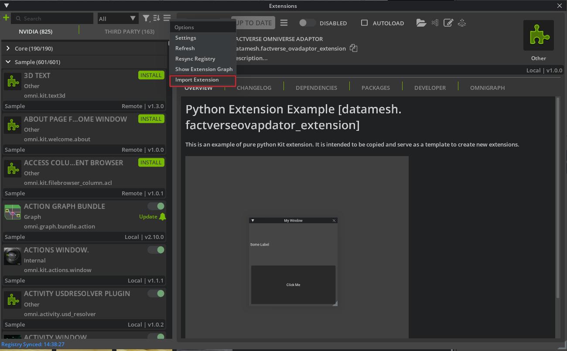Install Access Column Content Browser extension
Viewport: 567px width, 351px height.
(x=151, y=163)
